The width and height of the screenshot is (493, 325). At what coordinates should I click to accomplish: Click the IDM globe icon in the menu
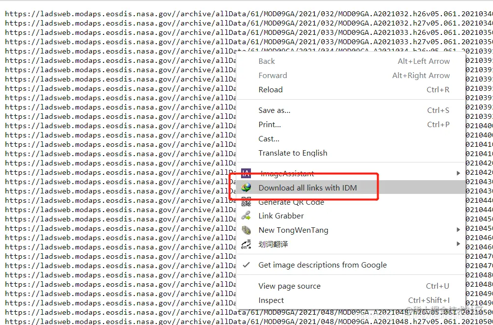click(x=246, y=188)
